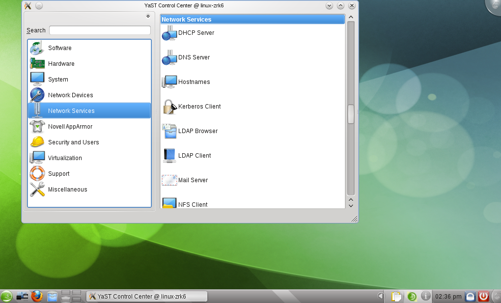The image size is (501, 303).
Task: Choose the System monitor icon
Action: [x=37, y=79]
